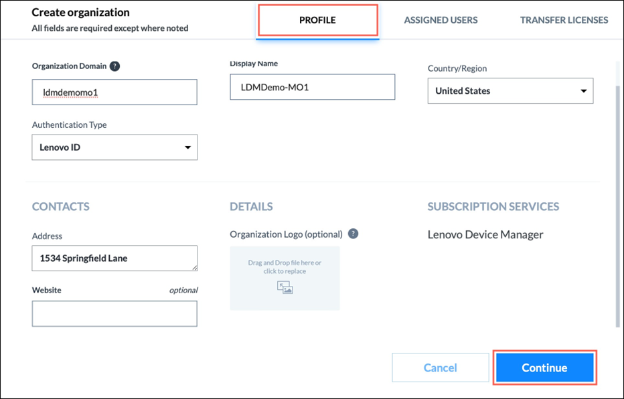
Task: Click the Address text field
Action: [114, 258]
